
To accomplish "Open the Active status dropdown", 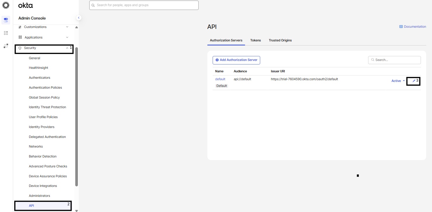I will pos(398,81).
